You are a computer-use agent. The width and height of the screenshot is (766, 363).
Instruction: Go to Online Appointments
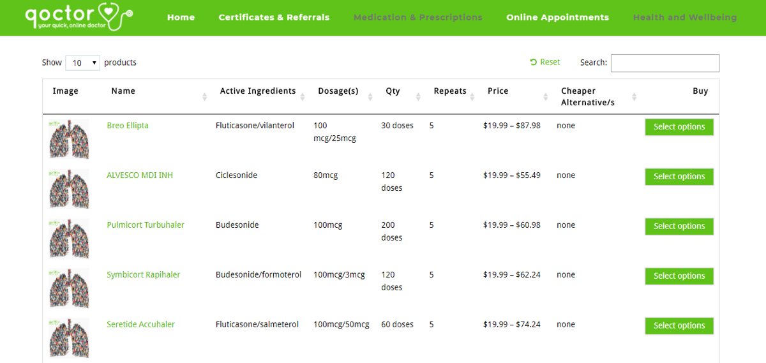tap(557, 17)
